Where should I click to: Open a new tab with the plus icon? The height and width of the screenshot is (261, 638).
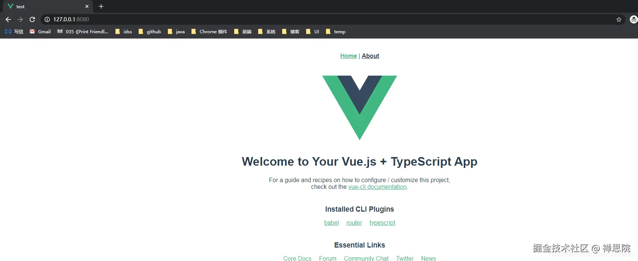click(x=101, y=6)
